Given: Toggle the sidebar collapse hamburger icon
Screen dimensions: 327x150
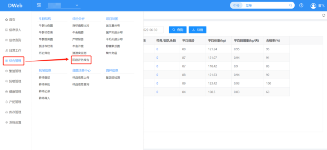Looking at the screenshot, I should tap(39, 5).
